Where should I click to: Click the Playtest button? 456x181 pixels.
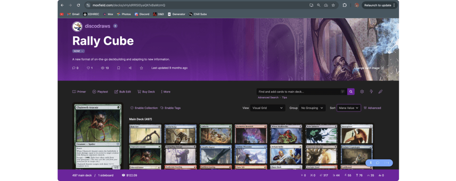tap(100, 92)
